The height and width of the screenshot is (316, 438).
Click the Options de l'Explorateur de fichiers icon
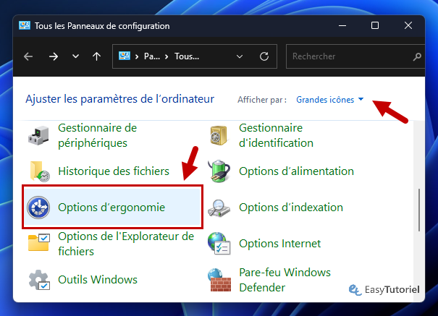pos(39,243)
